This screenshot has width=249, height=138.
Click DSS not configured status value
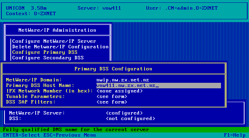point(130,119)
